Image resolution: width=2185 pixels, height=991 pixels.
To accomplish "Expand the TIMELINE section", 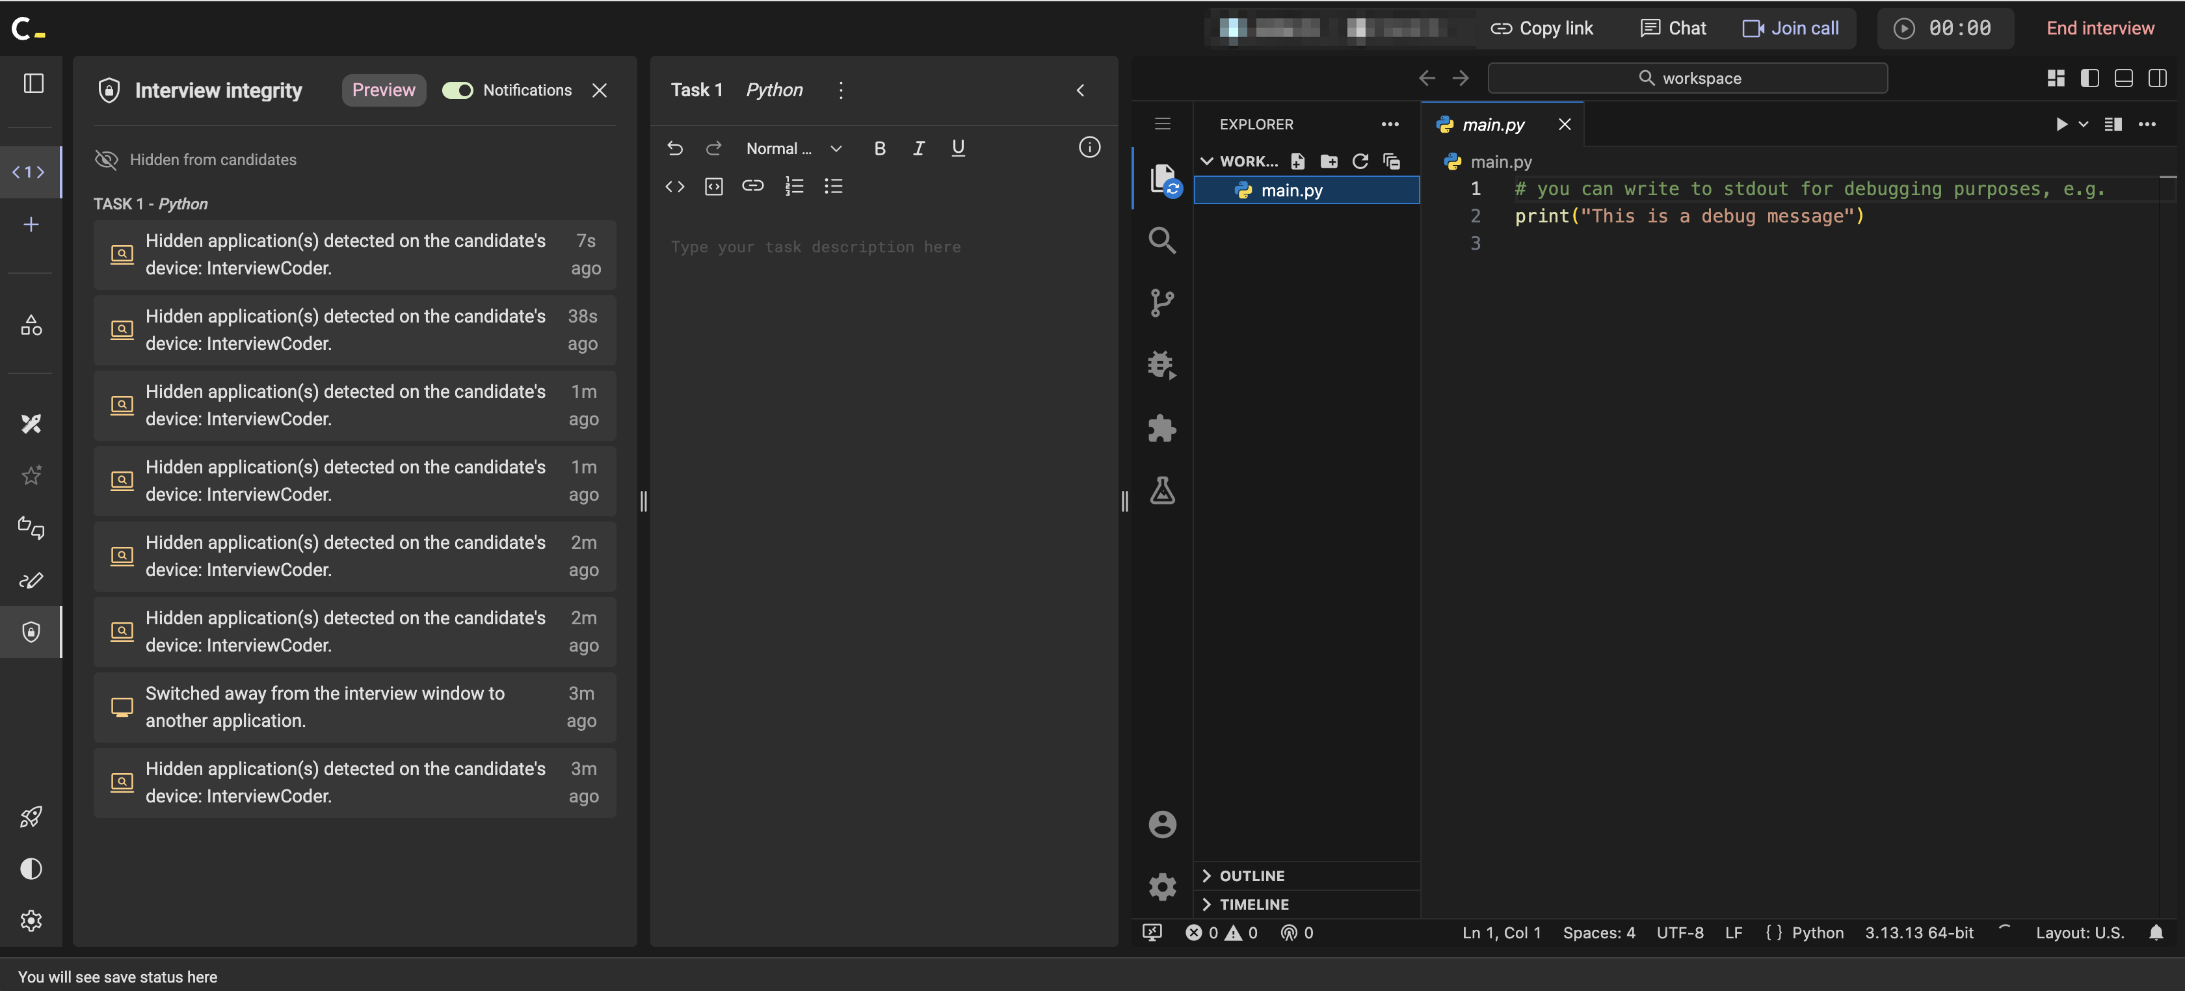I will [x=1306, y=905].
